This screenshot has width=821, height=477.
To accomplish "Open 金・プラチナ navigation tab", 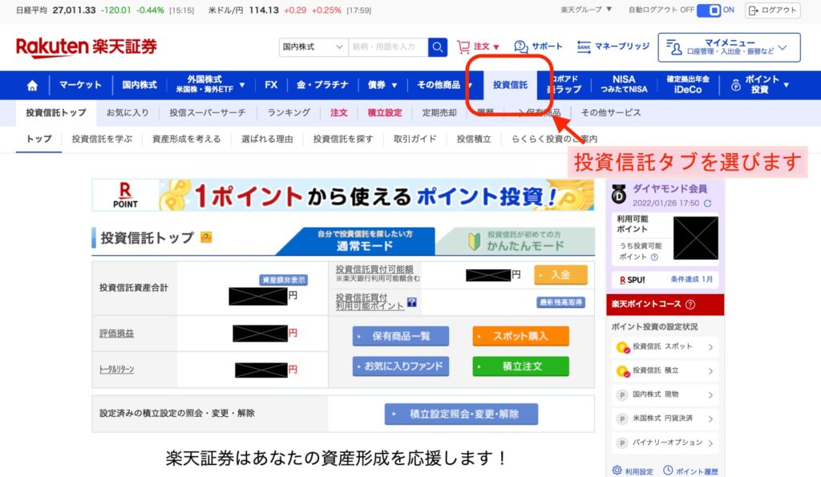I will click(322, 85).
